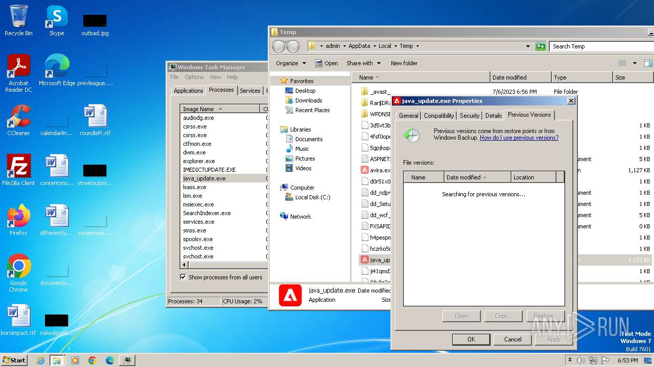Click the Edge icon in the taskbar

click(x=110, y=360)
